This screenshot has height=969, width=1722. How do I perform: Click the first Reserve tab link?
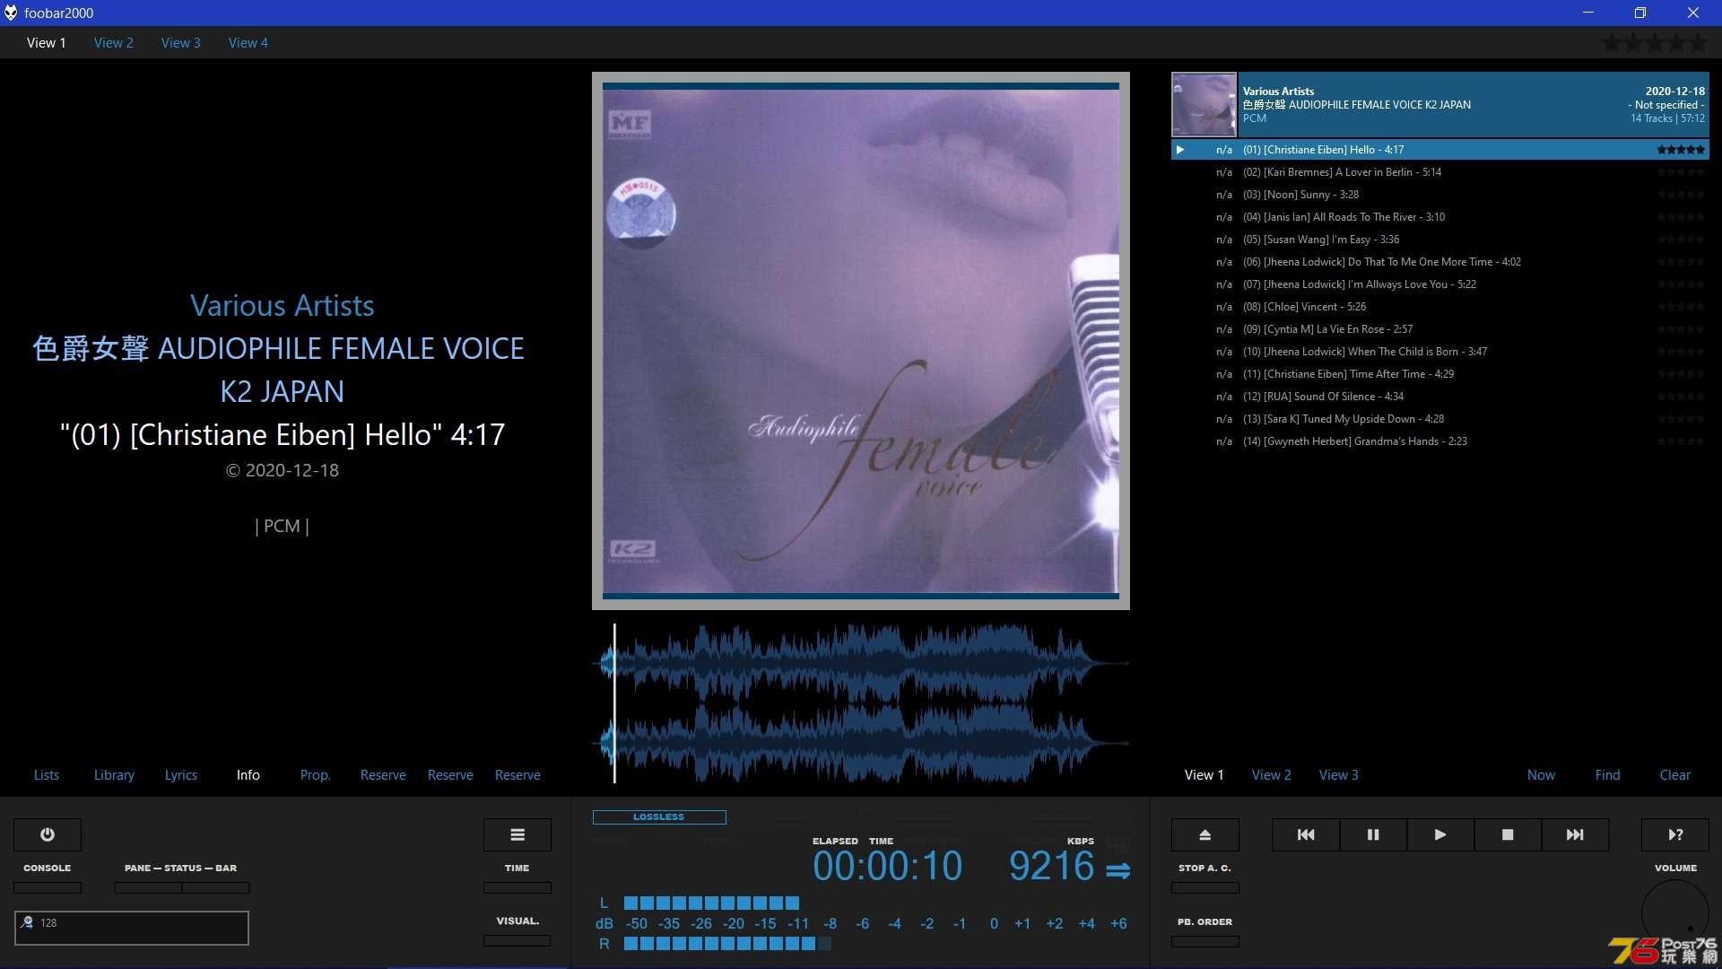click(x=383, y=774)
